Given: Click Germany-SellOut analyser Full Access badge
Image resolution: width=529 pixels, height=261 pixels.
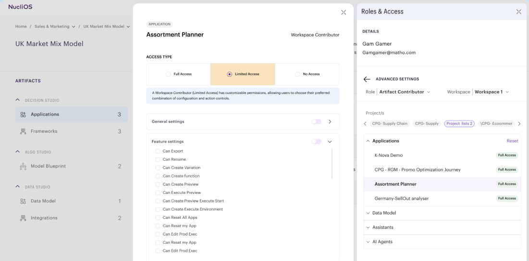Looking at the screenshot, I should click(507, 199).
